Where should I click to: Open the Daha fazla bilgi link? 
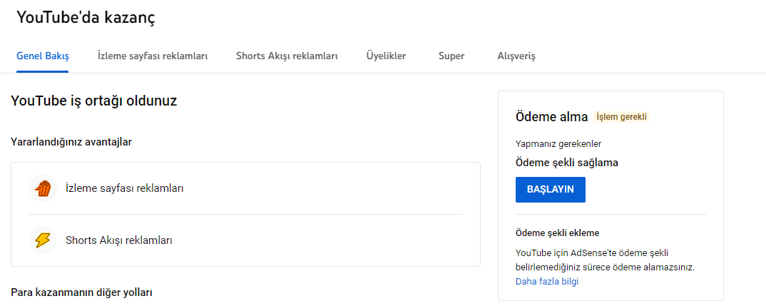click(x=546, y=282)
